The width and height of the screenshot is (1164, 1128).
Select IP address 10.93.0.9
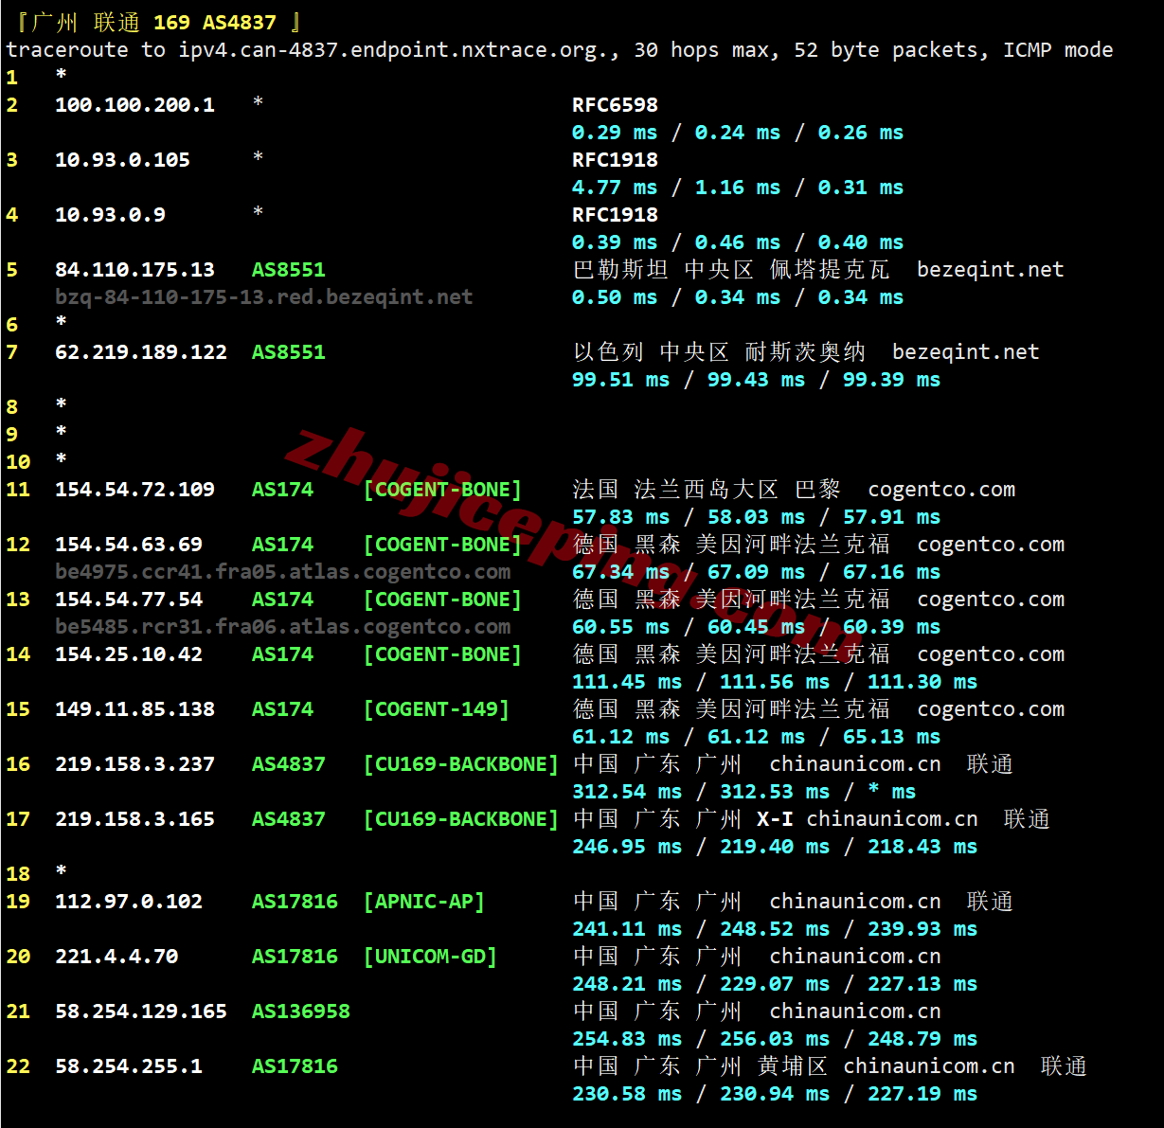click(110, 215)
